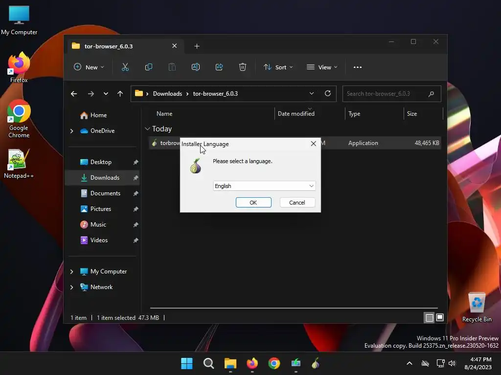Image resolution: width=501 pixels, height=375 pixels.
Task: Go up one folder level arrow
Action: click(x=120, y=94)
